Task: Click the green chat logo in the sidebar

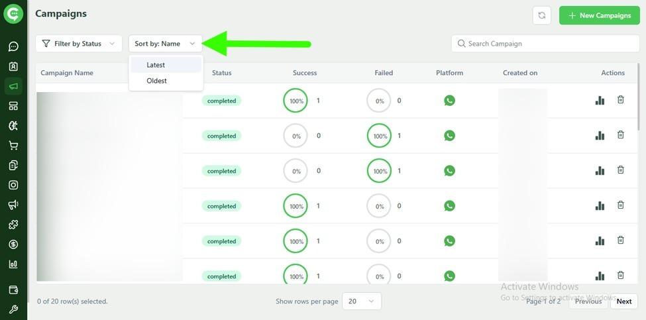Action: point(13,14)
